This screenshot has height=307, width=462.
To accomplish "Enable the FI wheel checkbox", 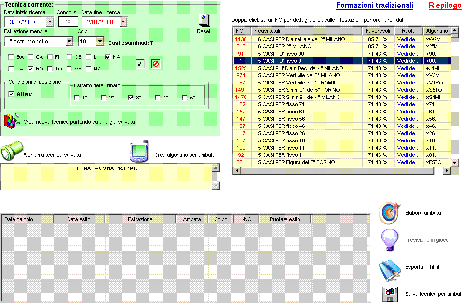I will [x=50, y=57].
